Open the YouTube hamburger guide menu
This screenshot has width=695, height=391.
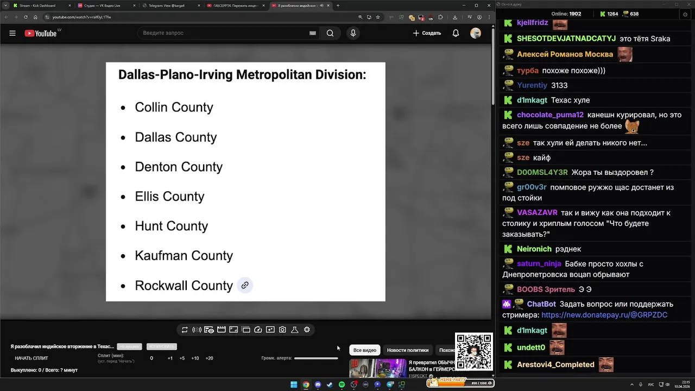pos(12,33)
